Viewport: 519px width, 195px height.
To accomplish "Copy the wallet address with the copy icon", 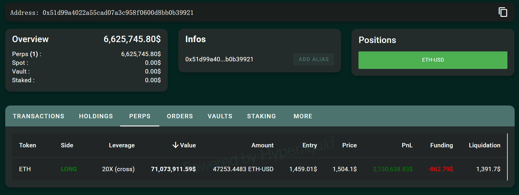I will click(503, 12).
